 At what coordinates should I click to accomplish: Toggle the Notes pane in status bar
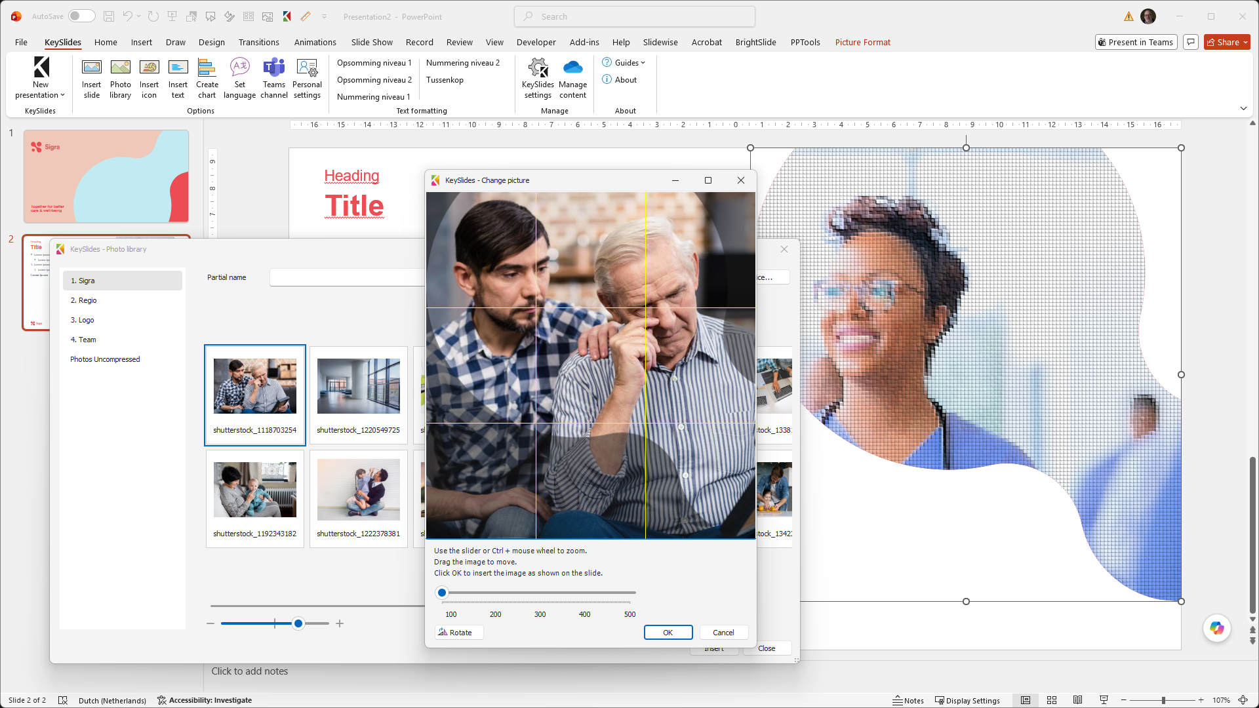coord(908,700)
